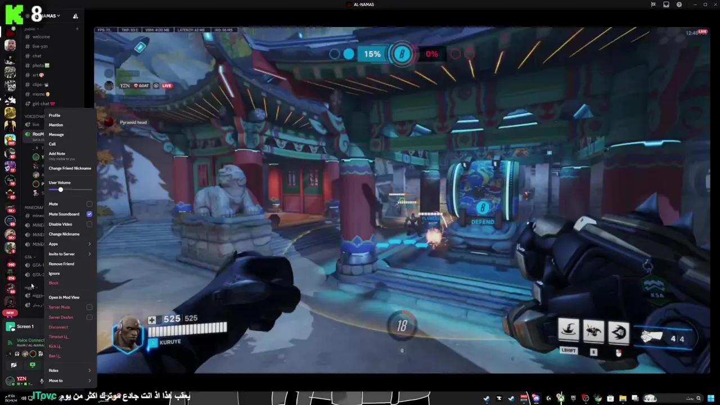
Task: Click the NEW badge in server list
Action: [10, 313]
